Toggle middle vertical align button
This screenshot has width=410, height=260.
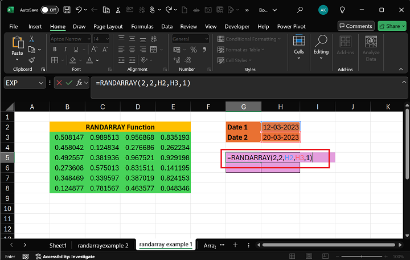132,39
